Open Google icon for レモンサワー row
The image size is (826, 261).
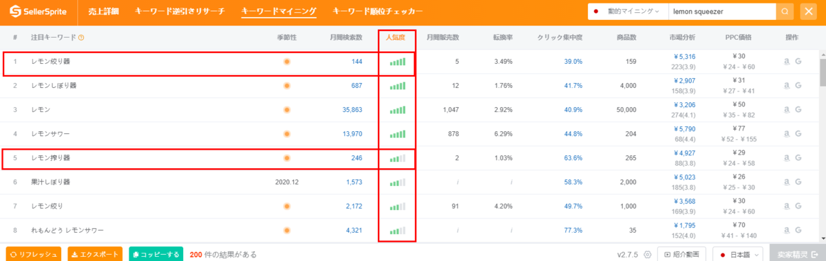point(798,133)
